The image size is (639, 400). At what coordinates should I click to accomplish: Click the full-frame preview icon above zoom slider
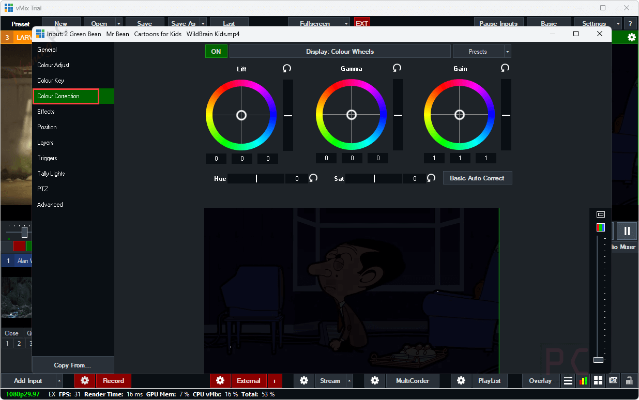coord(600,214)
